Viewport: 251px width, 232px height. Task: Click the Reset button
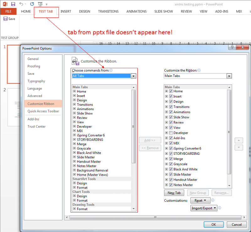pos(200,200)
